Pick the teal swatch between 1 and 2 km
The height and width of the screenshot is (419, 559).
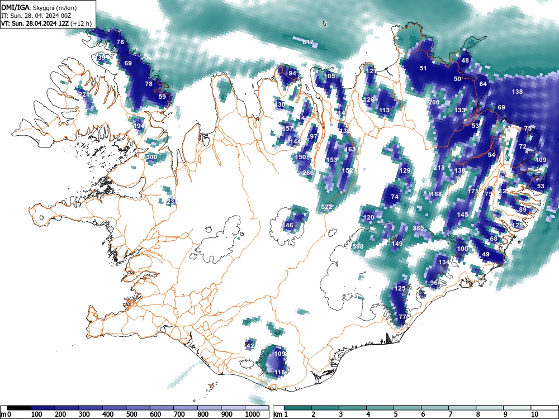pyautogui.click(x=298, y=408)
